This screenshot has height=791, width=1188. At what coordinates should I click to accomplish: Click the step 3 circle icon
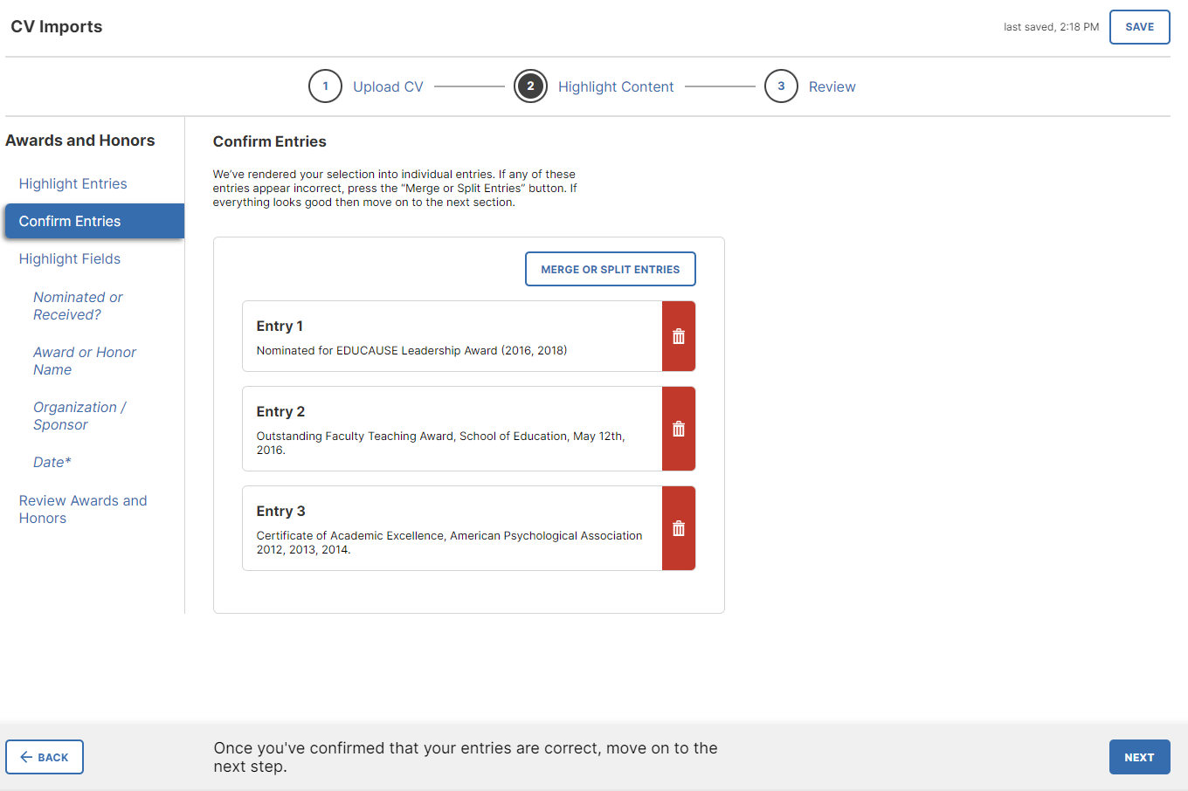[x=781, y=86]
